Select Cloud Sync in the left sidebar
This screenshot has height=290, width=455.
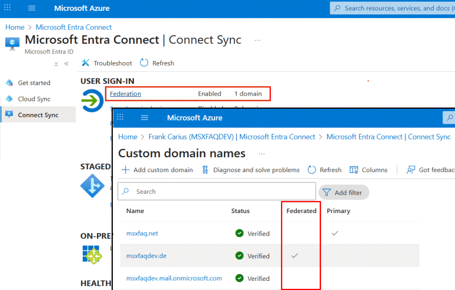click(34, 99)
